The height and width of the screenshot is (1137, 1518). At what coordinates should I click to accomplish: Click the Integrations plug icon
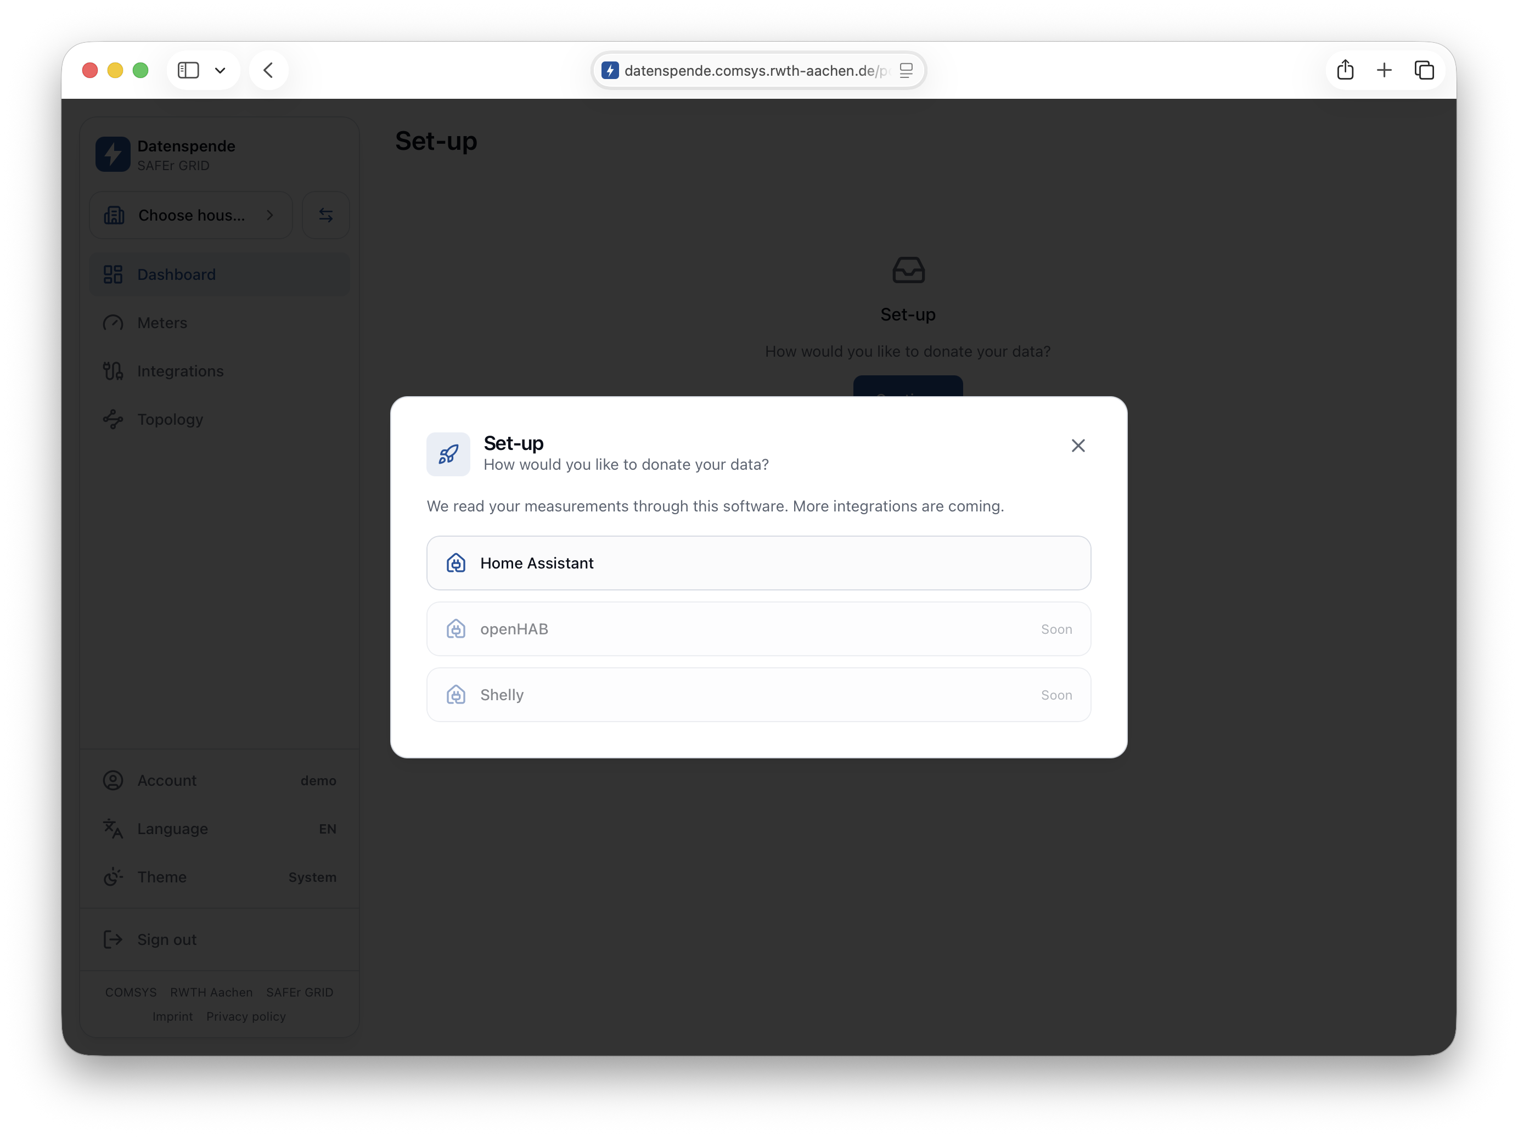pyautogui.click(x=113, y=371)
